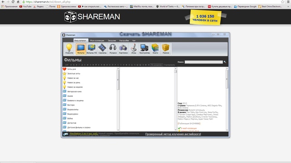Click the 'В моей коллекции' status text
This screenshot has width=291, height=163.
click(x=189, y=128)
